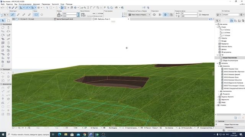The image size is (245, 137).
Task: Open Общая Аксонометрия view in navigator
Action: pyautogui.click(x=230, y=61)
